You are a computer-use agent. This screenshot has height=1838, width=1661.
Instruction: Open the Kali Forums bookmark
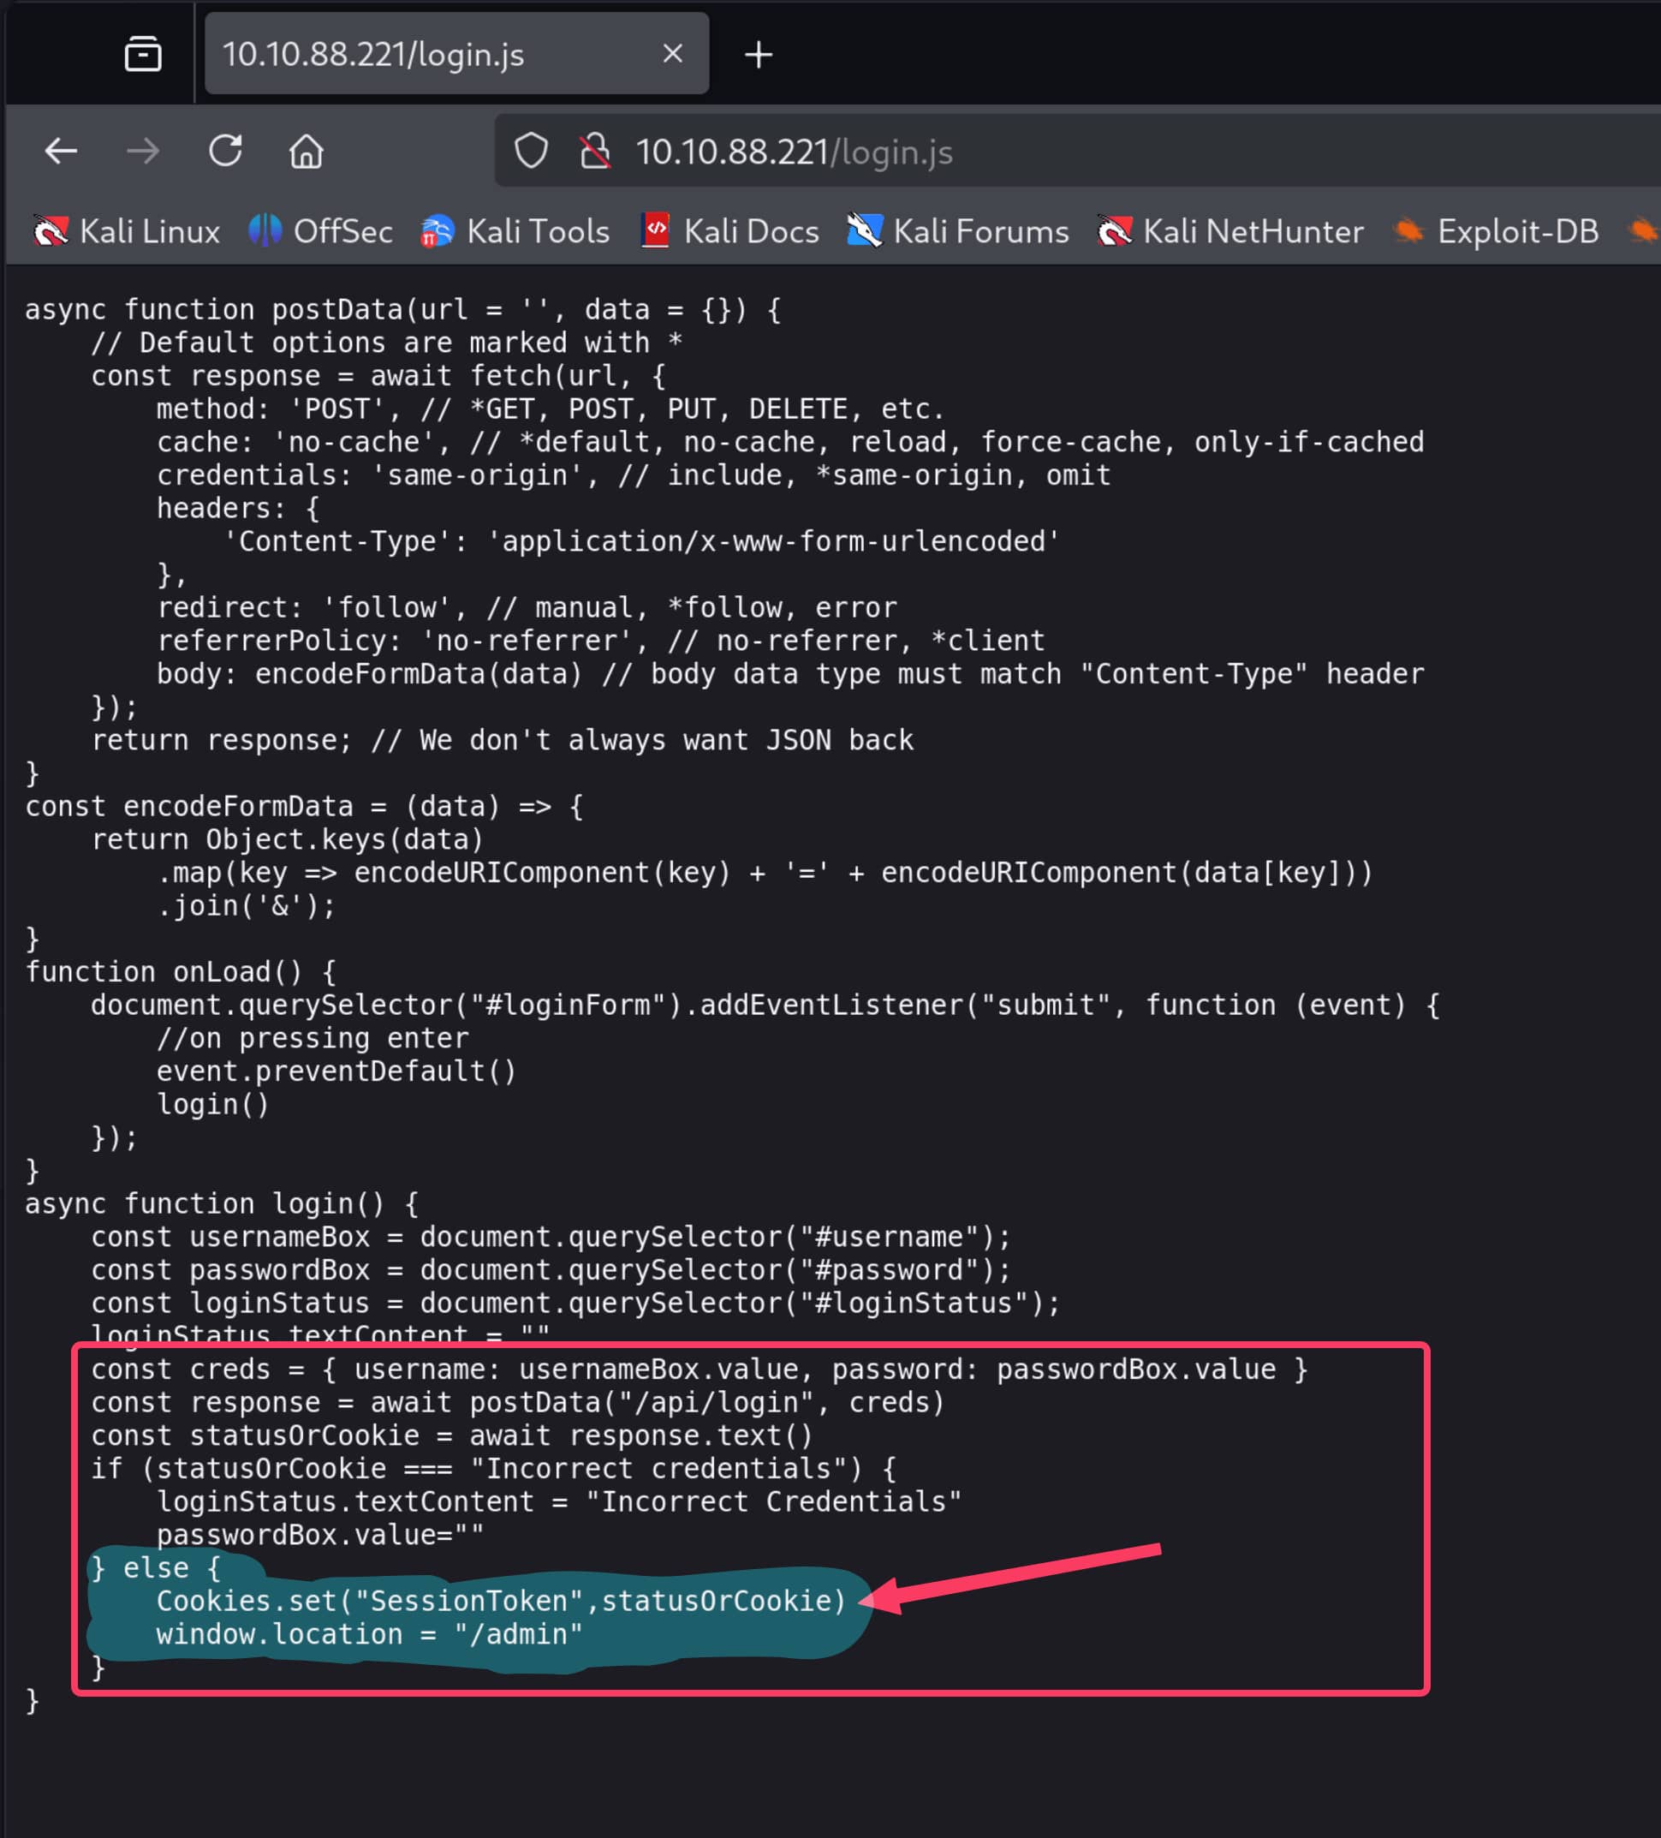[x=959, y=231]
